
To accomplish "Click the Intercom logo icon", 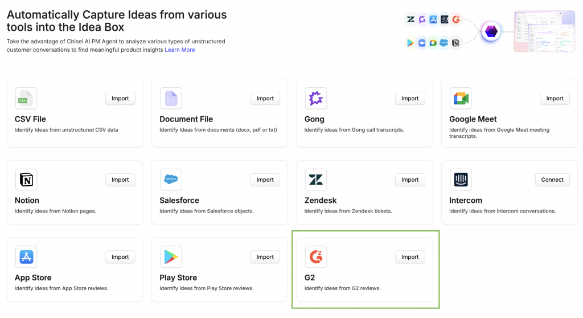I will 460,180.
